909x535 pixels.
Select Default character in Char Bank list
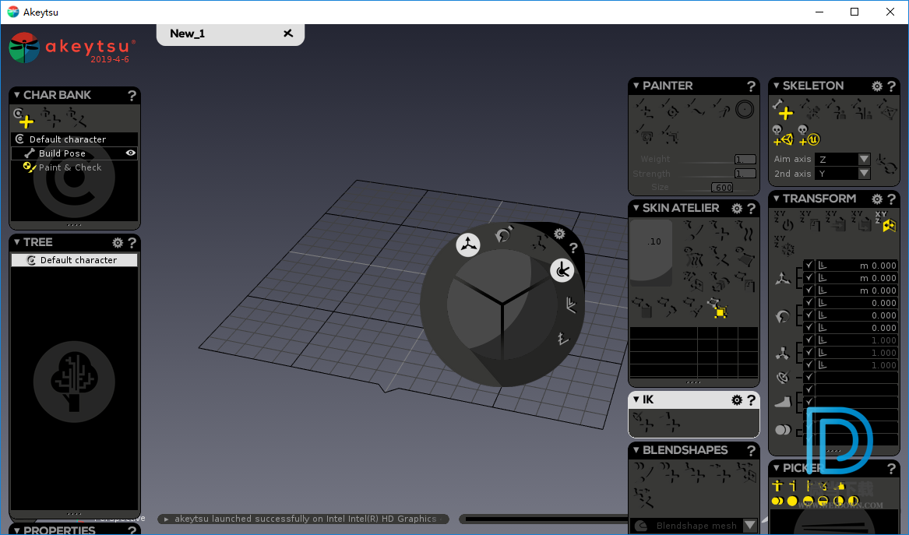pos(74,139)
